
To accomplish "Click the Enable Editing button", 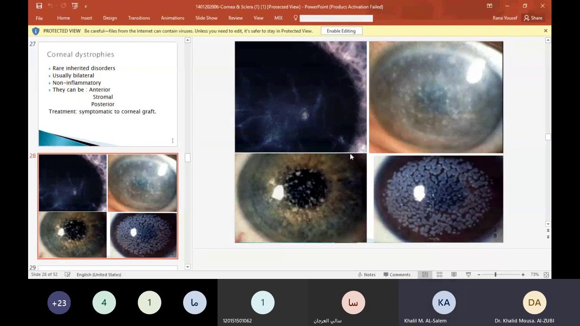I will click(341, 31).
